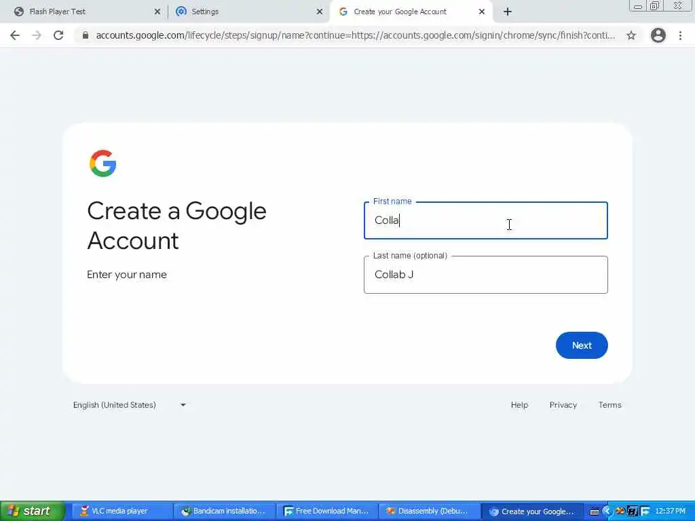Screen dimensions: 695x521
Task: Open the Help link
Action: point(519,405)
